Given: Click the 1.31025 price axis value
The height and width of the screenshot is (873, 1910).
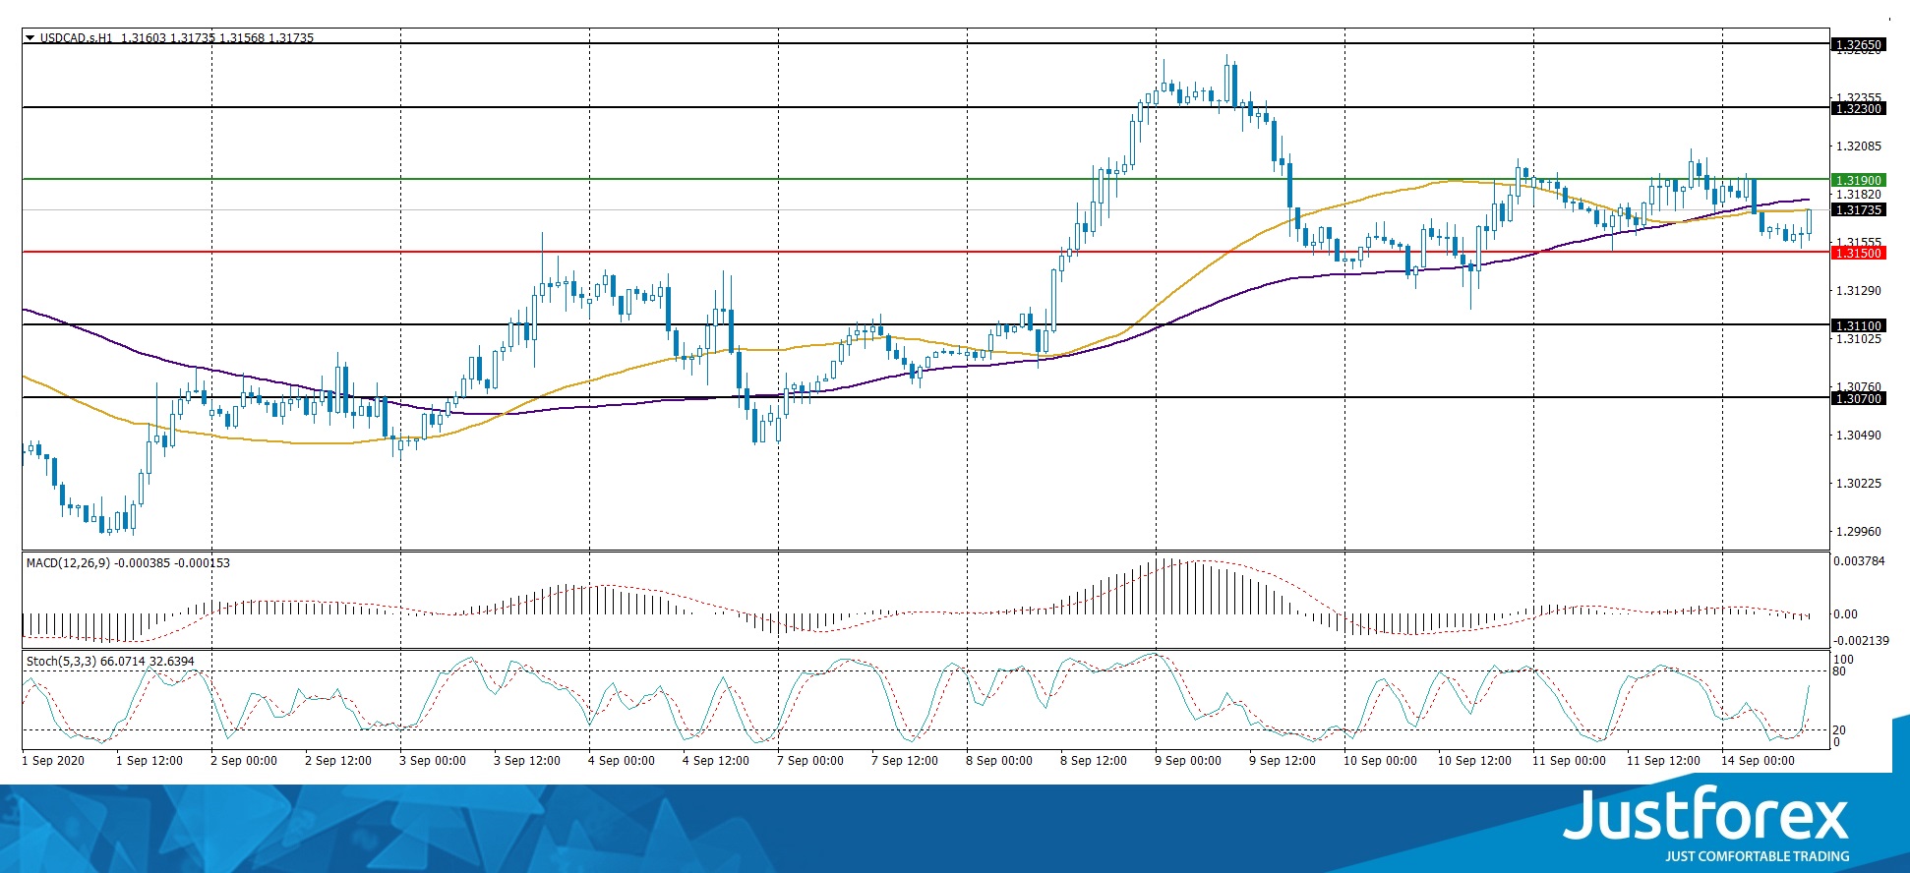Looking at the screenshot, I should tap(1859, 339).
